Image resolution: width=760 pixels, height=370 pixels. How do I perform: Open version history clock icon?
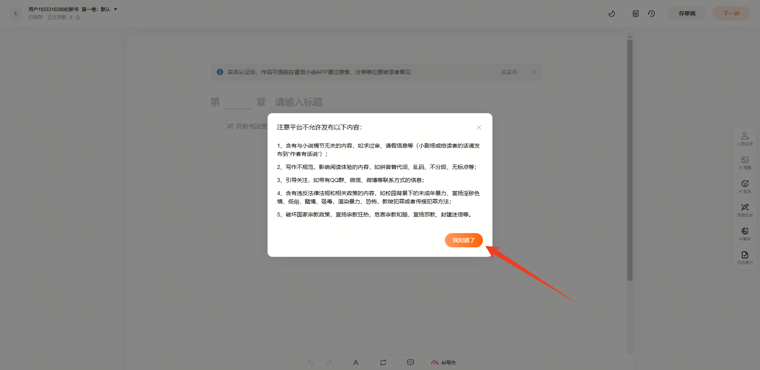(652, 13)
